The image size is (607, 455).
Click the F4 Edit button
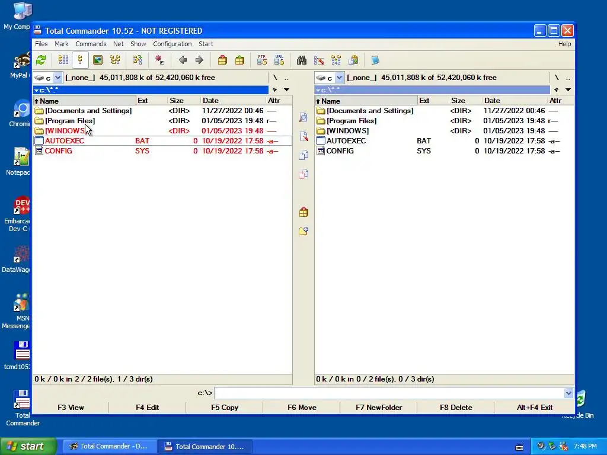click(x=147, y=408)
